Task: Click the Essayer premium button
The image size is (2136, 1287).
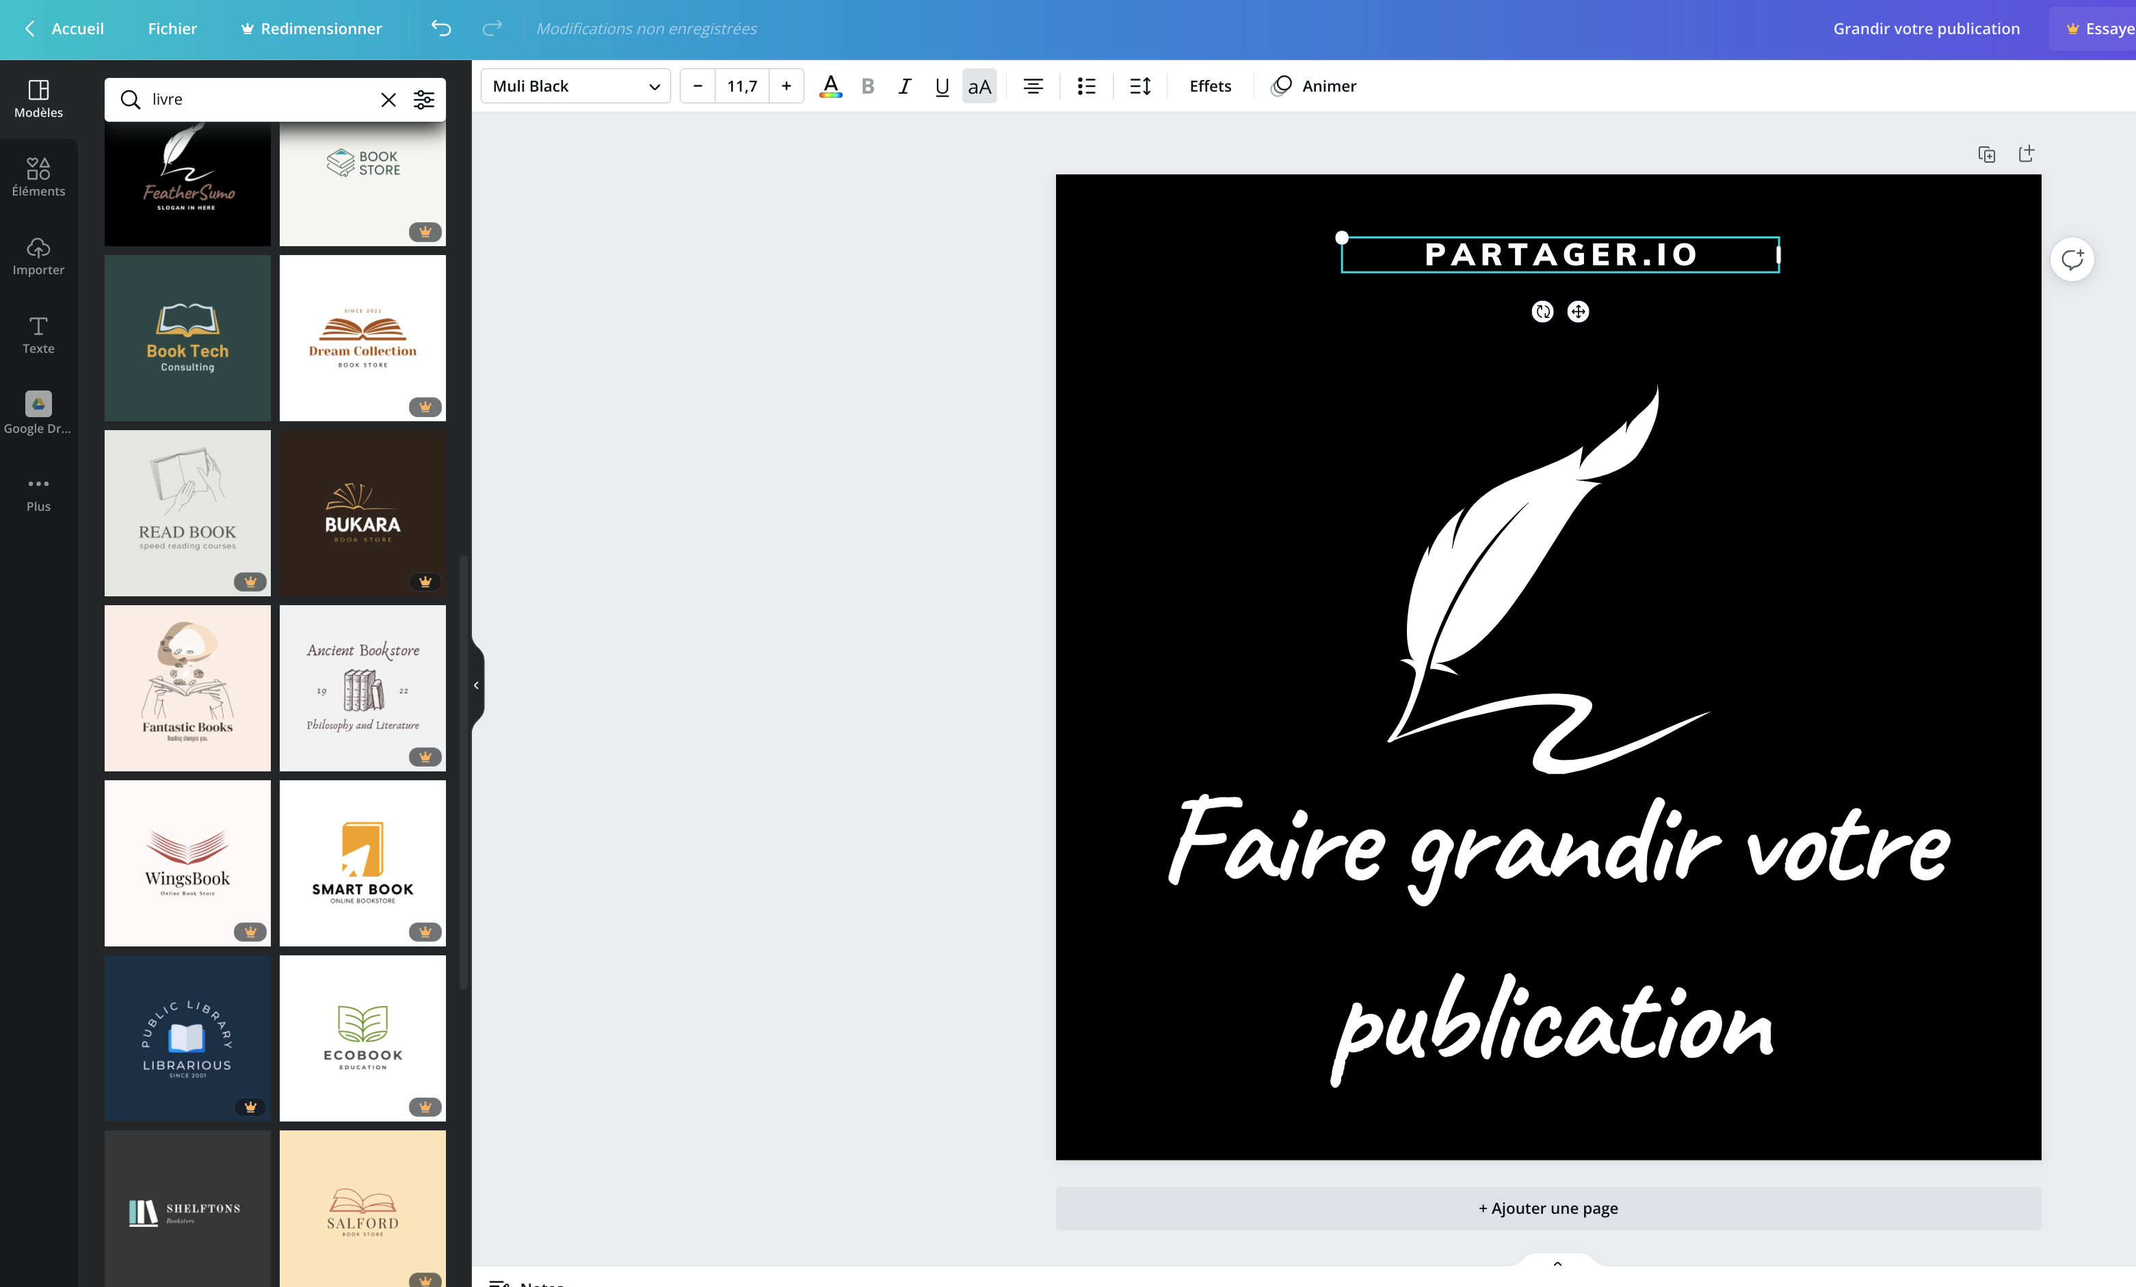Action: coord(2093,29)
